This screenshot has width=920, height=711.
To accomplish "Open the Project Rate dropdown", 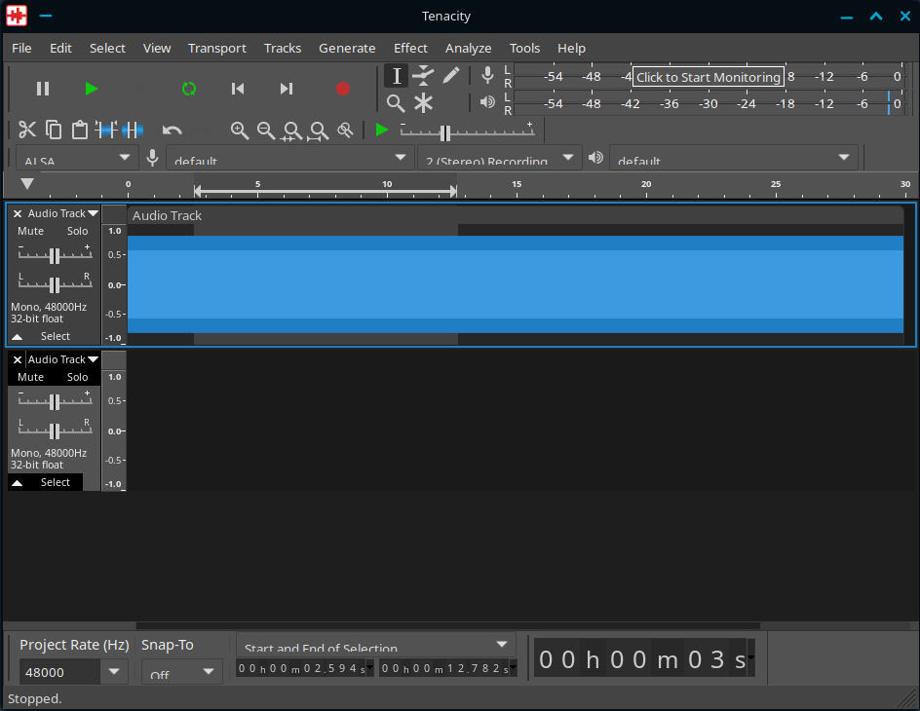I will click(114, 672).
